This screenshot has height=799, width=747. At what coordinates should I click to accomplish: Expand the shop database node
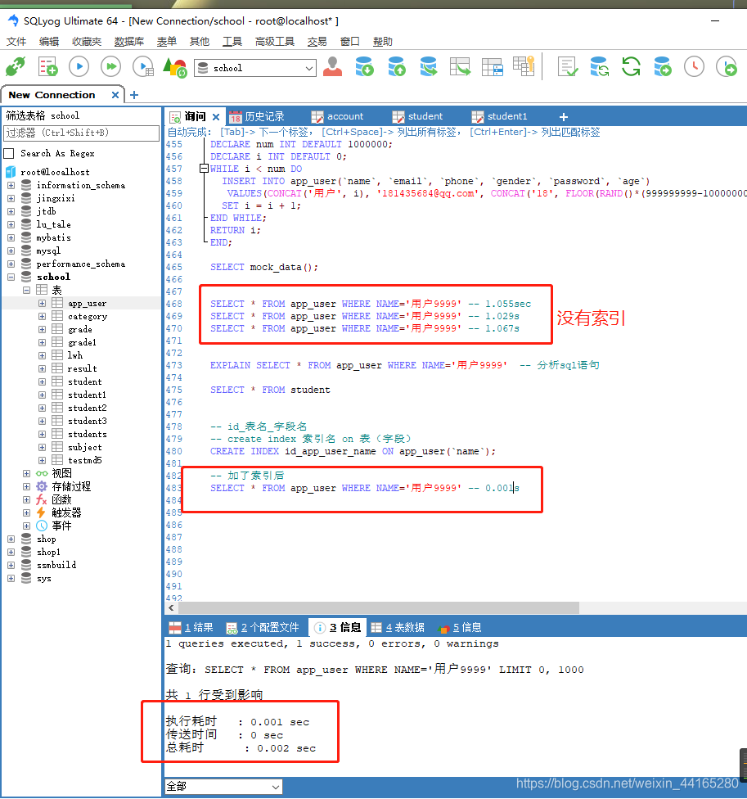click(x=11, y=539)
